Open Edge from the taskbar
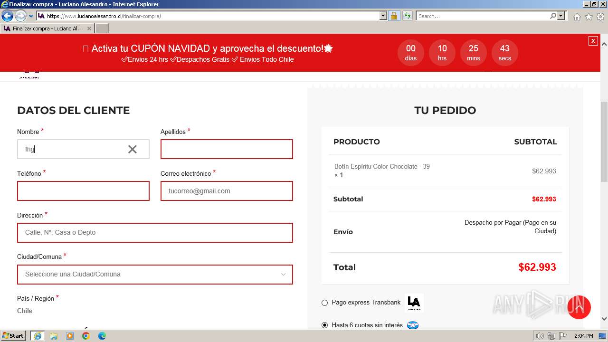This screenshot has width=608, height=342. click(102, 336)
